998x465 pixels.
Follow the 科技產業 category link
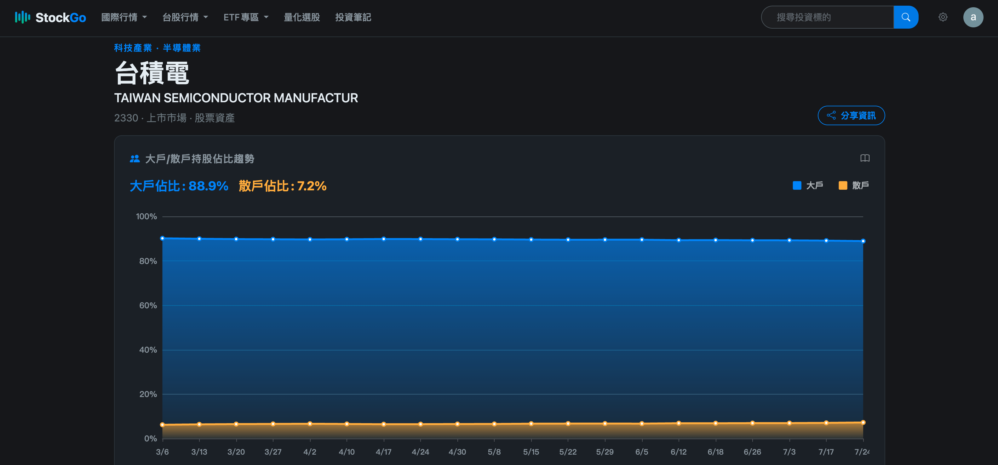pos(133,48)
